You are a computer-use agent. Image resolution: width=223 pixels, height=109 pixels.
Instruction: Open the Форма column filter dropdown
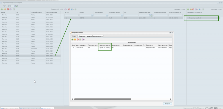point(92,15)
